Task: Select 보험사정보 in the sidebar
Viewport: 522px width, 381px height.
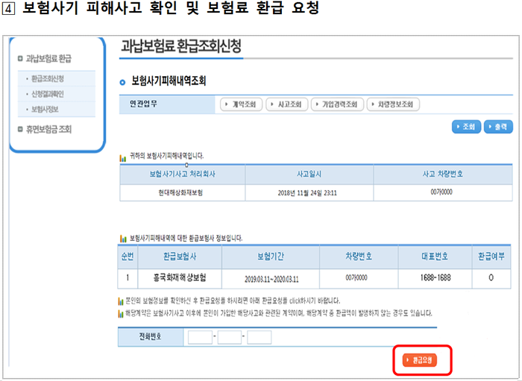Action: [x=45, y=109]
